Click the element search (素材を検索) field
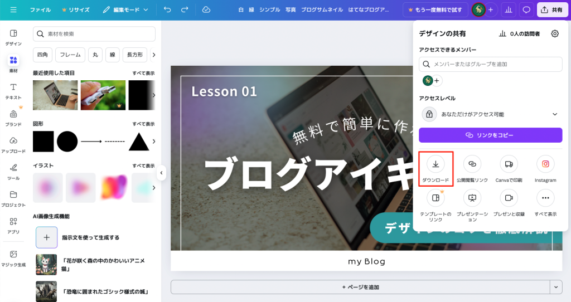This screenshot has height=302, width=571. point(95,34)
